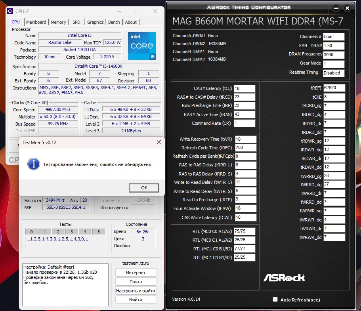The width and height of the screenshot is (361, 311).
Task: Click the Core Voltage value 1.220 V
Action: click(x=107, y=57)
